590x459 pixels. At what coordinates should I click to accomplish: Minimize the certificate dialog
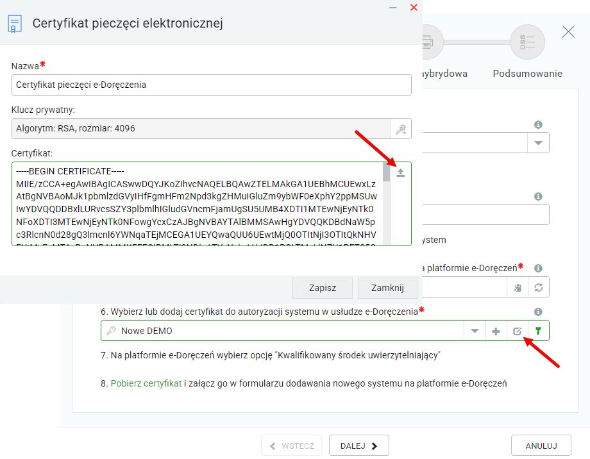coord(393,8)
